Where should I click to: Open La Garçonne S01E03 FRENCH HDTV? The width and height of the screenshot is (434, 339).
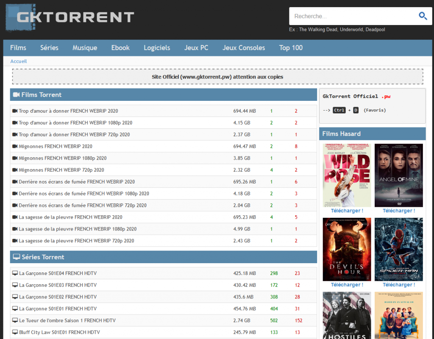58,285
